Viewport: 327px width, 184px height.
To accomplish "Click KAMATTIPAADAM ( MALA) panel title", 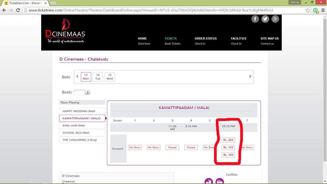I will pos(184,108).
